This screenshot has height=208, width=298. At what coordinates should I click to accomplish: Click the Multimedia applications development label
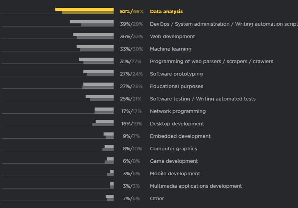(x=196, y=186)
